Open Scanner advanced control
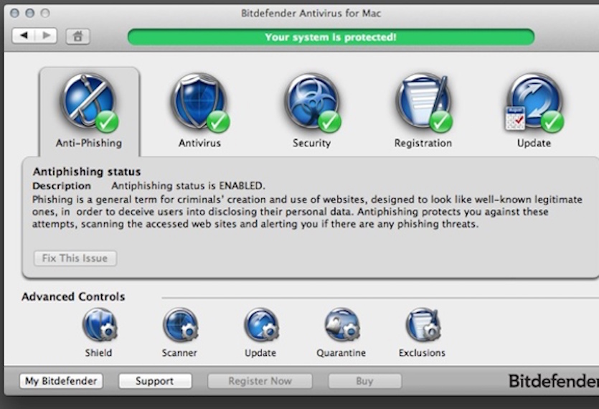 coord(180,325)
